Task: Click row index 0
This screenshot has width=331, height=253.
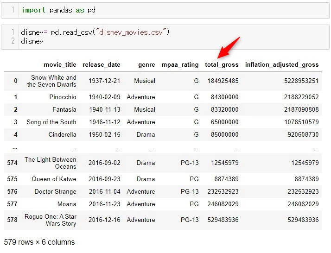Action: coord(16,81)
